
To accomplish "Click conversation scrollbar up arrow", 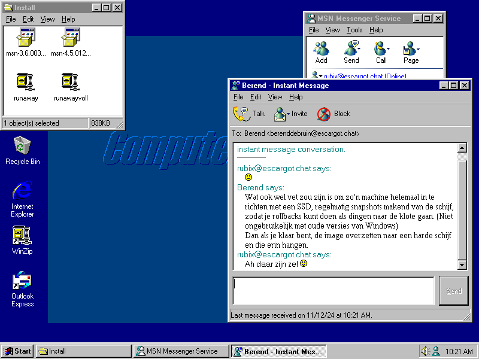I will (x=462, y=148).
